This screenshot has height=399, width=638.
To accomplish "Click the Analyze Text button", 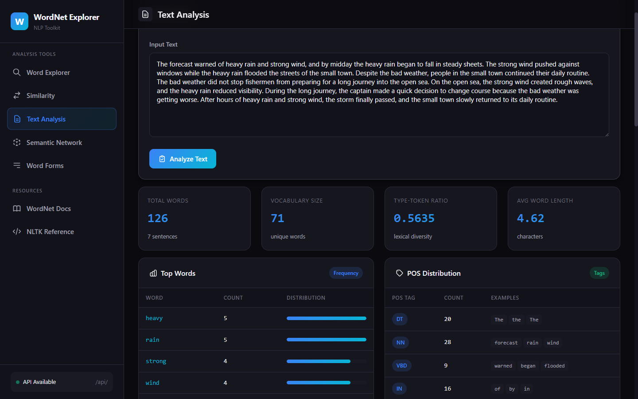I will [183, 159].
